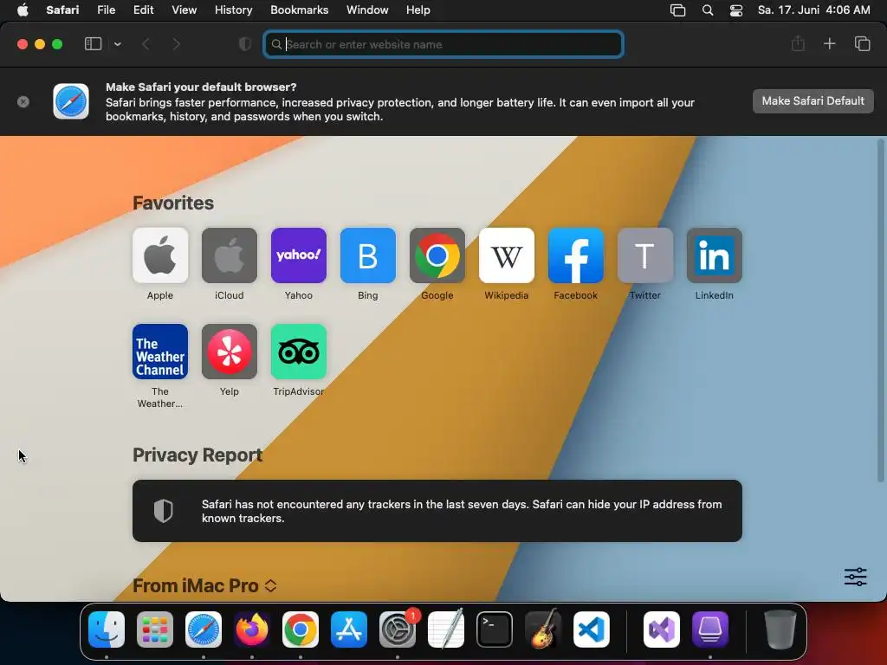Open the Privacy Report shield in toolbar

(245, 44)
